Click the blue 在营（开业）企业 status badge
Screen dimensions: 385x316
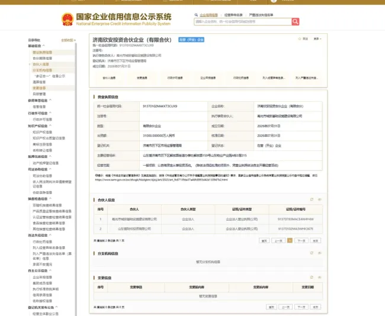click(191, 40)
